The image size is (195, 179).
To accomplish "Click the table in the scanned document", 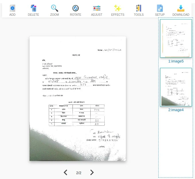I will point(77,115).
